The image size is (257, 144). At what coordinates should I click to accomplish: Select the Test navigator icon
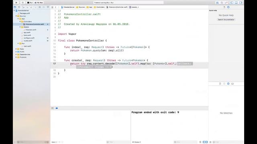click(35, 7)
